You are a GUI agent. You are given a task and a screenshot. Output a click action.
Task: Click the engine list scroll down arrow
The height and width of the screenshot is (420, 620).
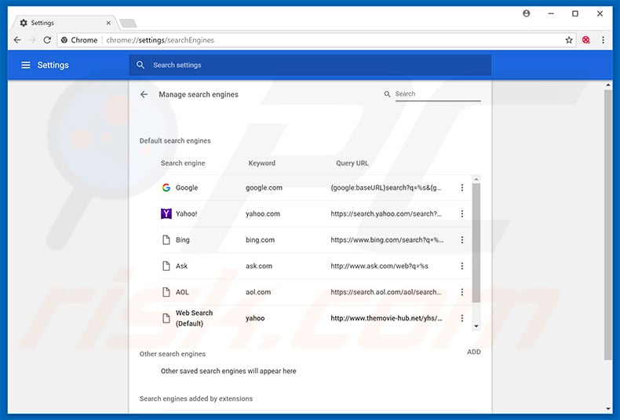476,327
